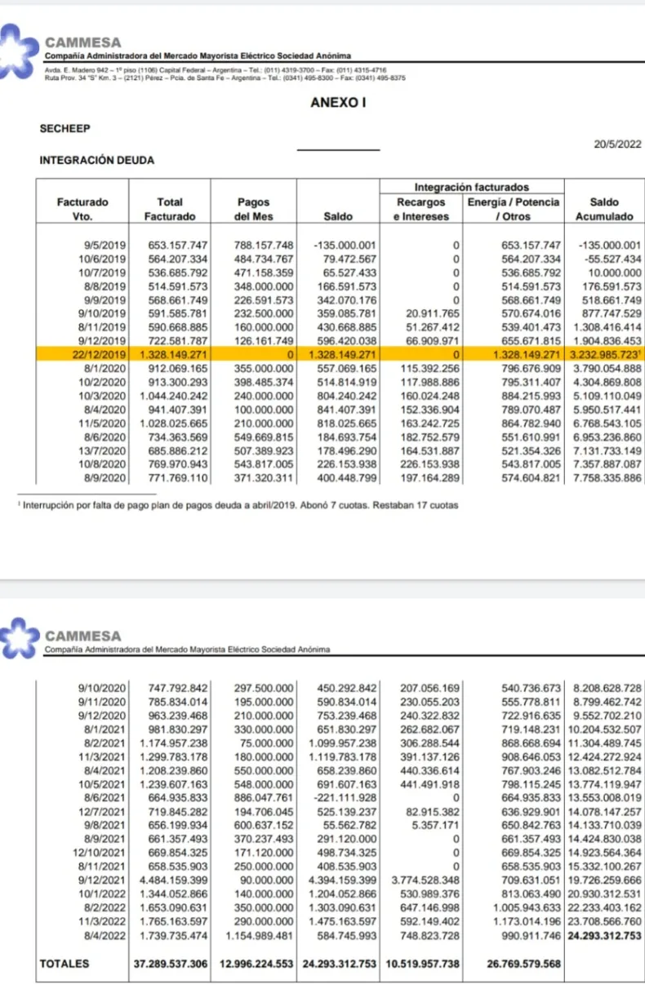Select the Recargos e Intereses column header
The width and height of the screenshot is (645, 985).
421,209
